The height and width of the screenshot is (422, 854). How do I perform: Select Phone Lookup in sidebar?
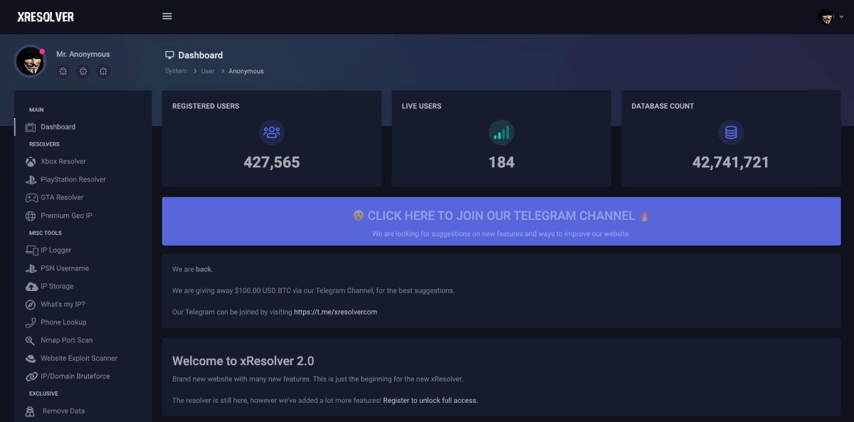click(x=63, y=322)
